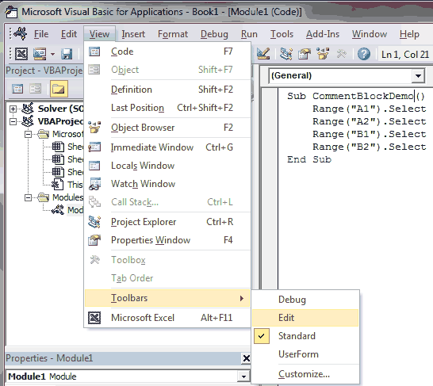This screenshot has height=386, width=433.
Task: Open the Help menu
Action: [409, 34]
